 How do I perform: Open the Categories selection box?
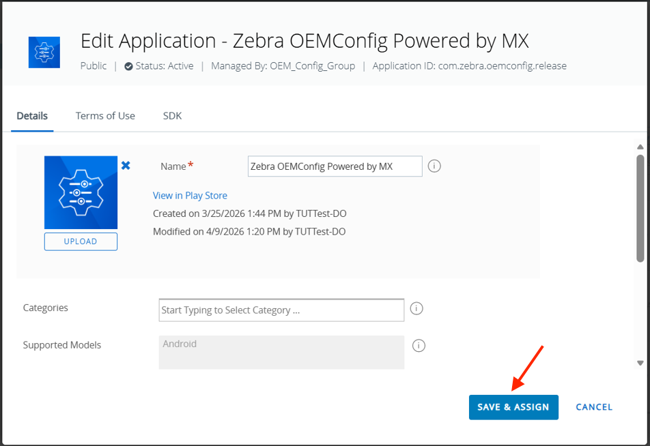click(x=281, y=310)
